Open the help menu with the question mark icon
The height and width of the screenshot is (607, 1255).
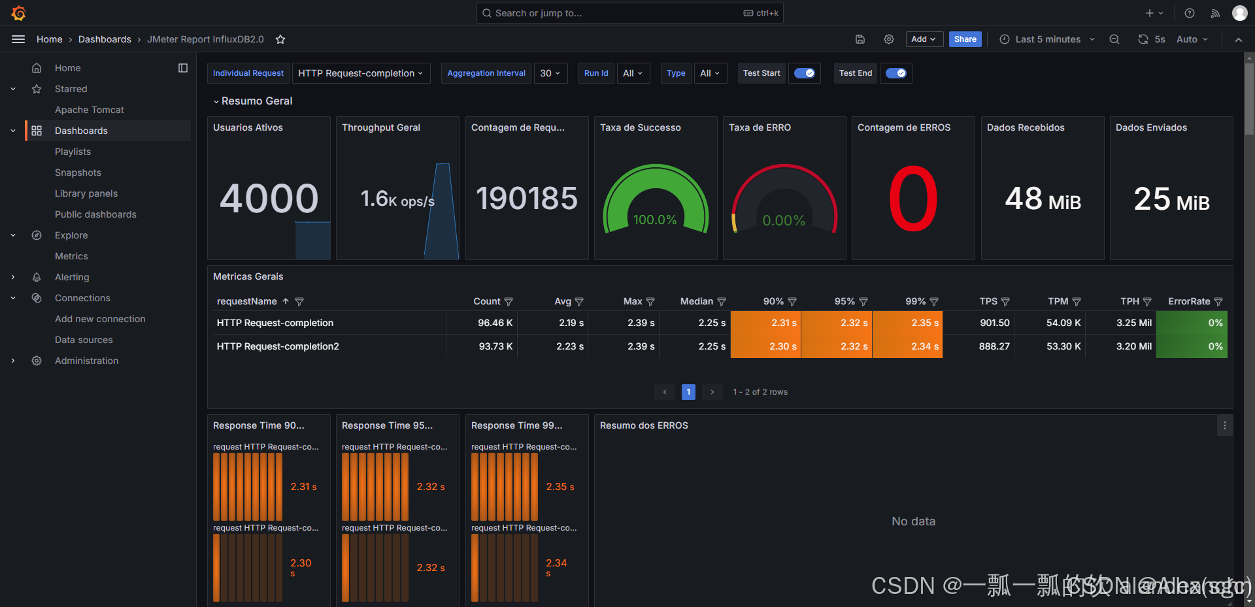tap(1189, 13)
